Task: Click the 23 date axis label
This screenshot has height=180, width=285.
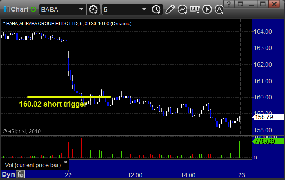Action: pos(242,175)
